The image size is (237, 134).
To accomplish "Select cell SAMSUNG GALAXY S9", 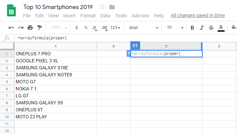I will click(55, 103).
